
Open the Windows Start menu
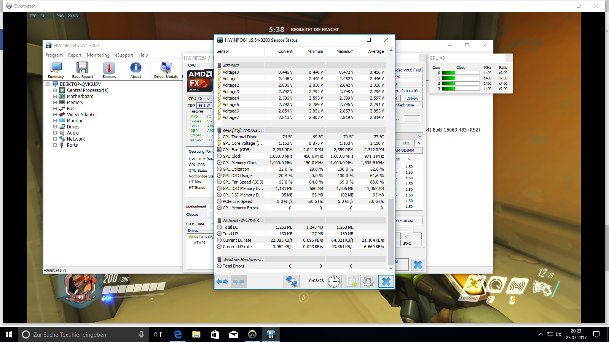click(x=9, y=334)
